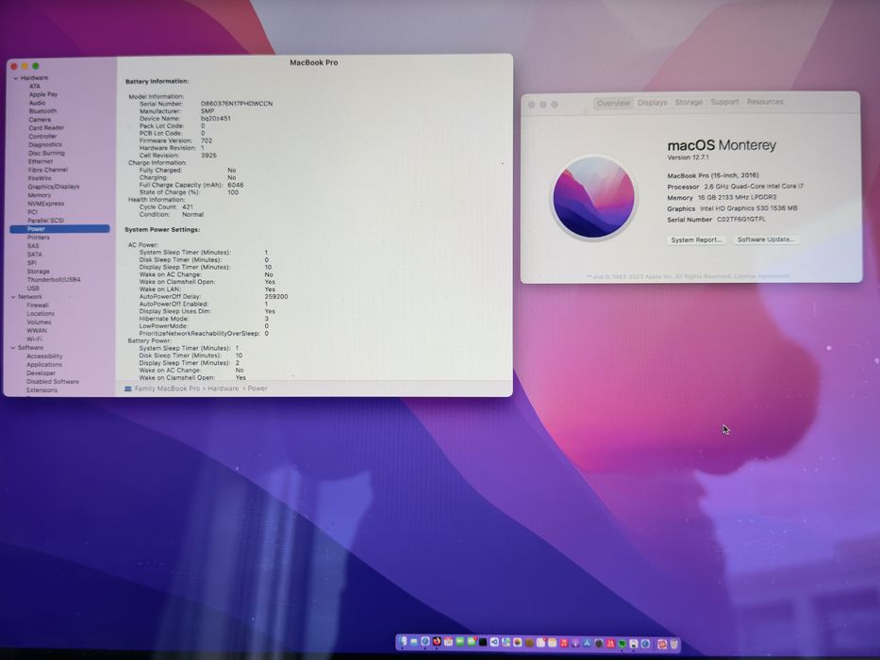Select Disabled Software in the sidebar
The height and width of the screenshot is (660, 880).
(53, 382)
